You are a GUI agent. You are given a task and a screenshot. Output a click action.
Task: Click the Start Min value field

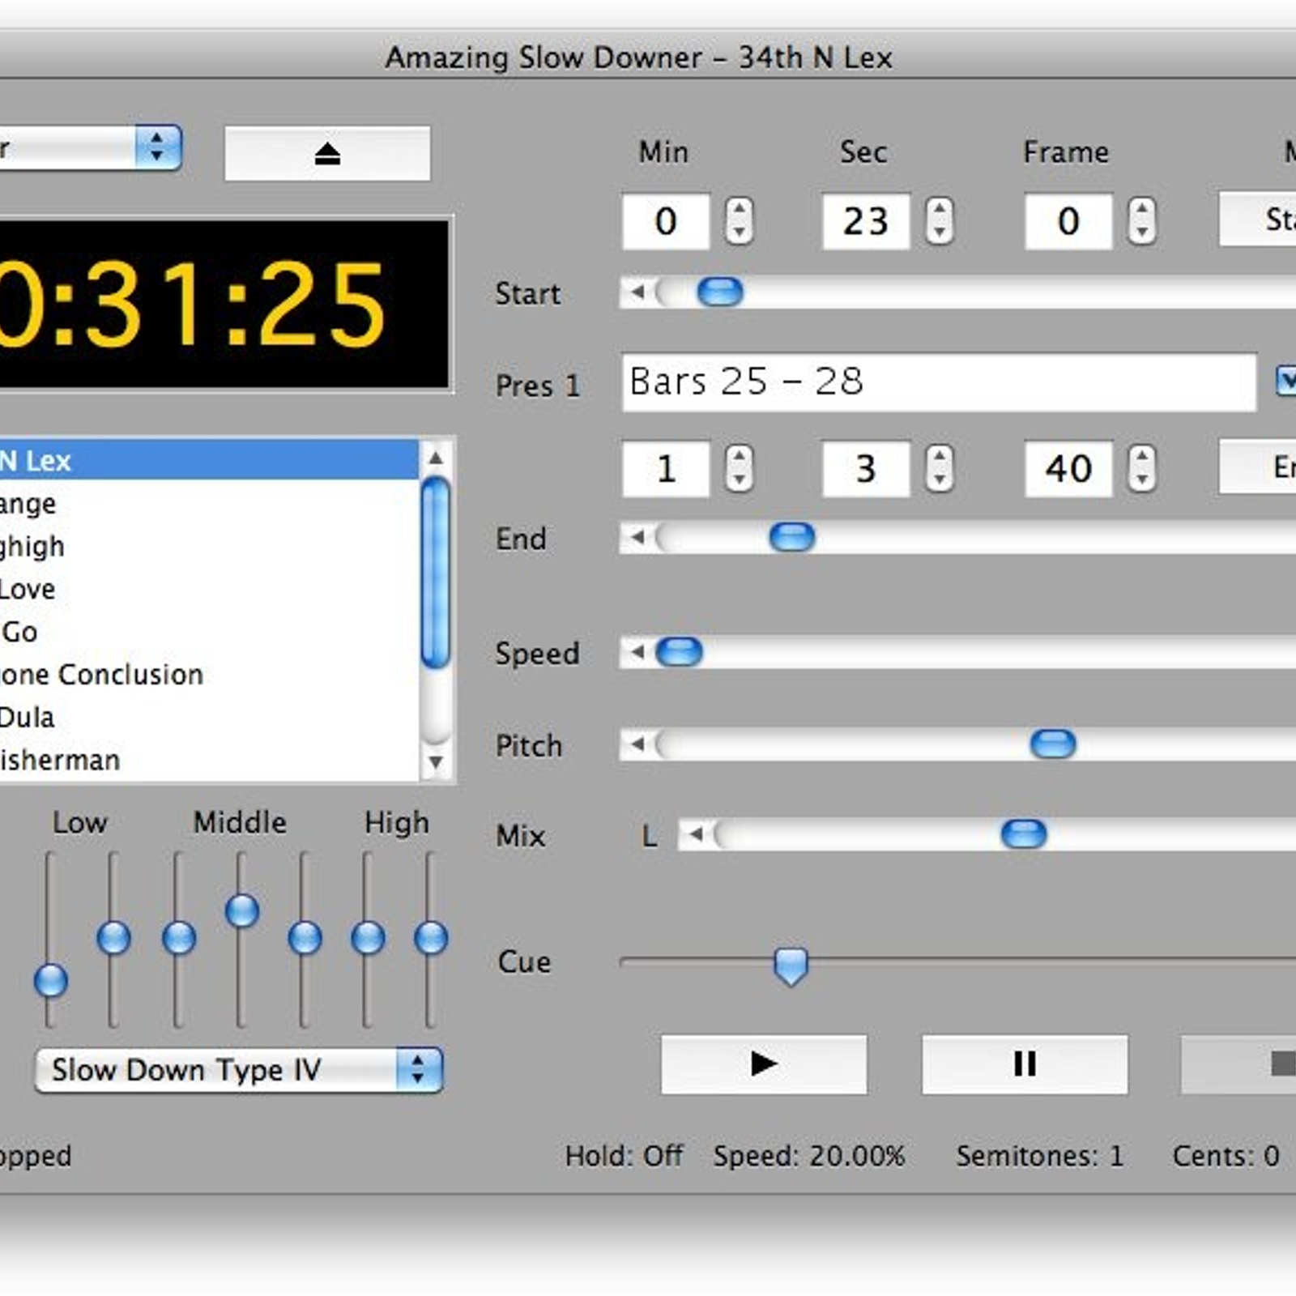pyautogui.click(x=666, y=221)
